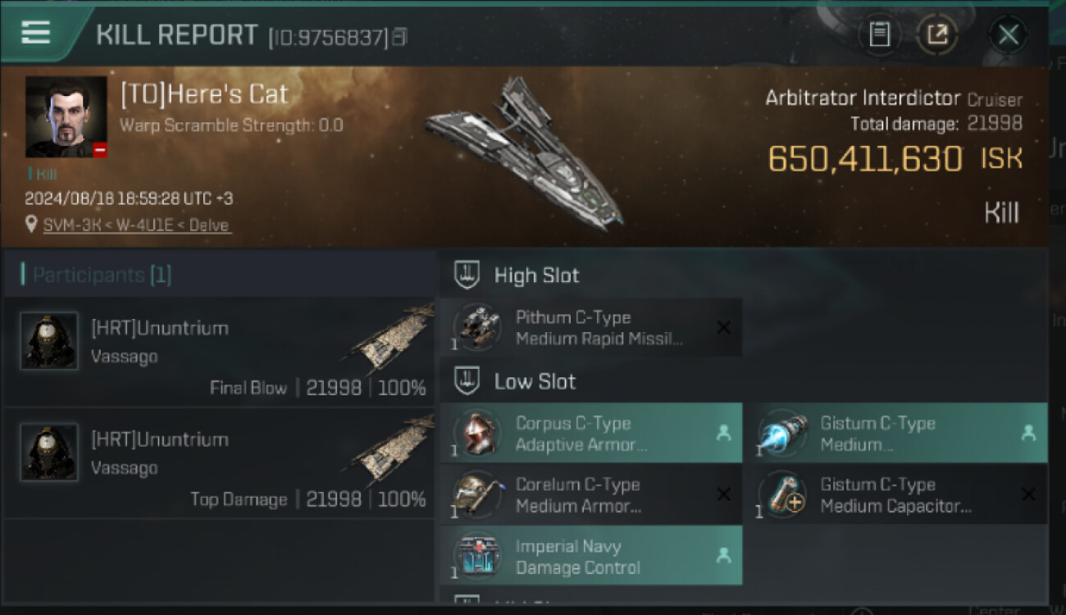Toggle the Gistum C-Type Medium item

(x=895, y=434)
